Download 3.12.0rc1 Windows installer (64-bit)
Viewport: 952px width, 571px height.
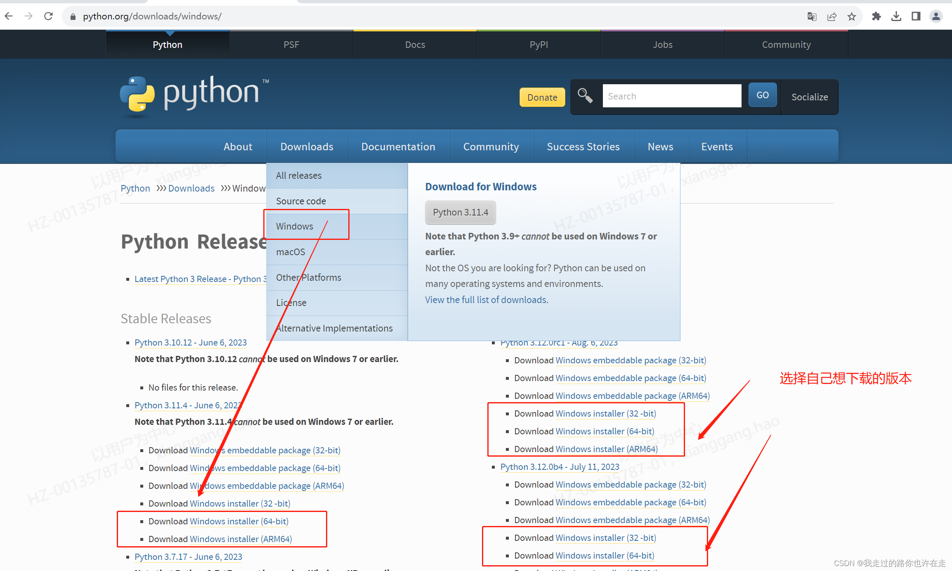[x=605, y=431]
